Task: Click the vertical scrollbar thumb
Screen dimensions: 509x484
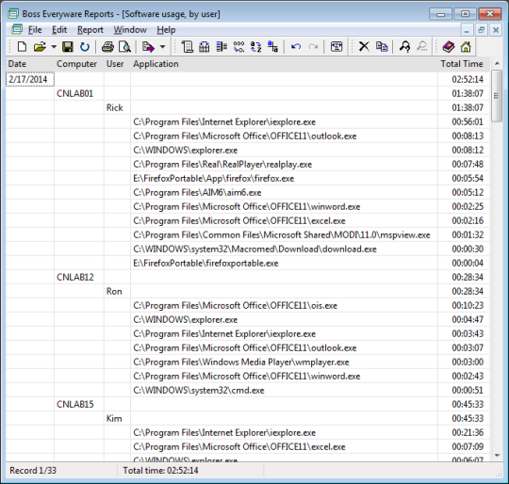Action: coord(497,96)
